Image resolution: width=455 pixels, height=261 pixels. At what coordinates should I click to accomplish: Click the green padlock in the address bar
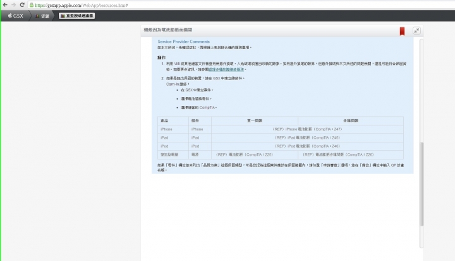click(x=32, y=5)
